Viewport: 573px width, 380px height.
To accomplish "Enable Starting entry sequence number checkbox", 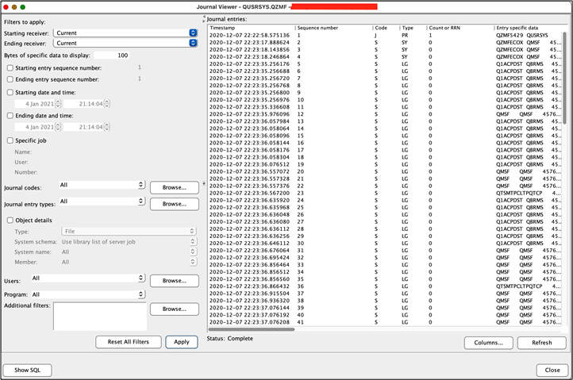I will (x=10, y=68).
